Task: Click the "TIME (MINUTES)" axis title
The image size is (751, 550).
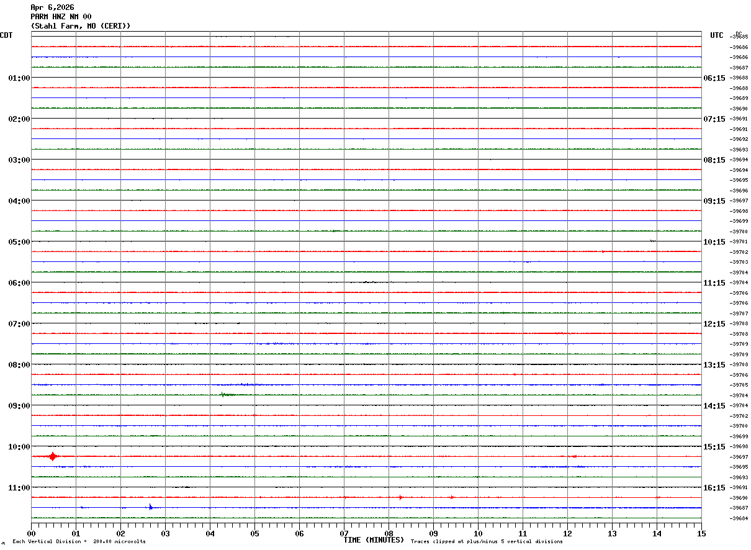Action: [x=374, y=540]
